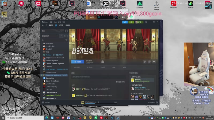
Task: Select Aimlabs in the library list
Action: point(55,55)
